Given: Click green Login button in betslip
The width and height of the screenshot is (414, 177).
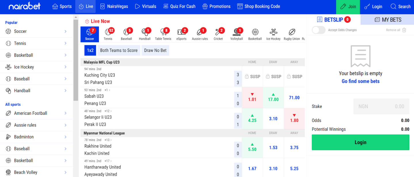Looking at the screenshot, I should [x=360, y=142].
